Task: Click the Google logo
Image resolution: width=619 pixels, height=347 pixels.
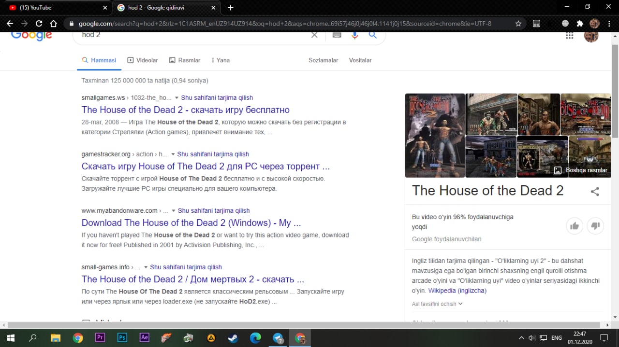Action: click(31, 36)
